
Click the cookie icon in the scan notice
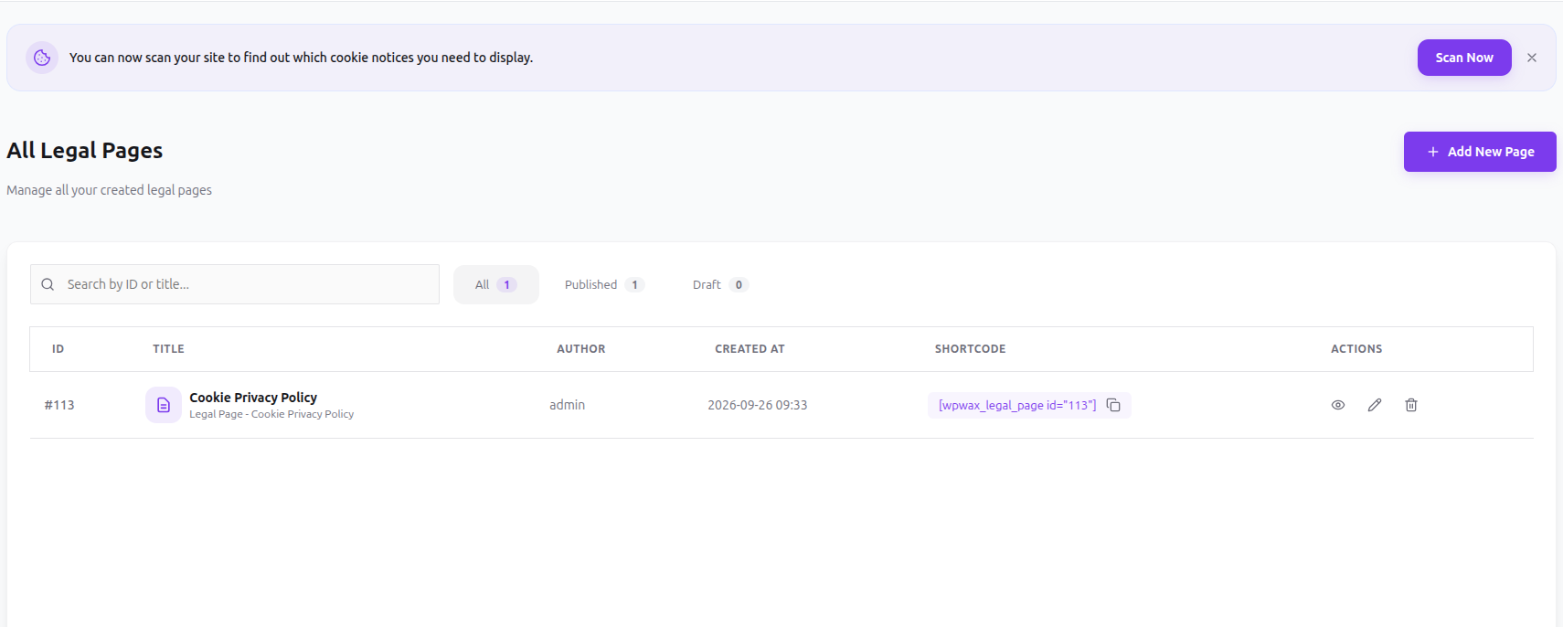[x=42, y=58]
